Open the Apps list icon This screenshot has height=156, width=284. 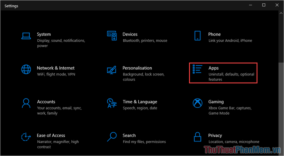pos(198,69)
